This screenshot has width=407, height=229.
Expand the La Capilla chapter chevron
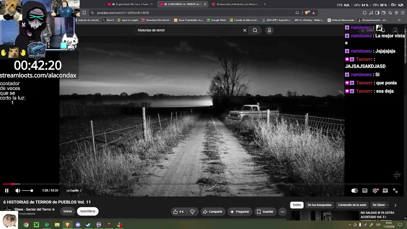(80, 191)
